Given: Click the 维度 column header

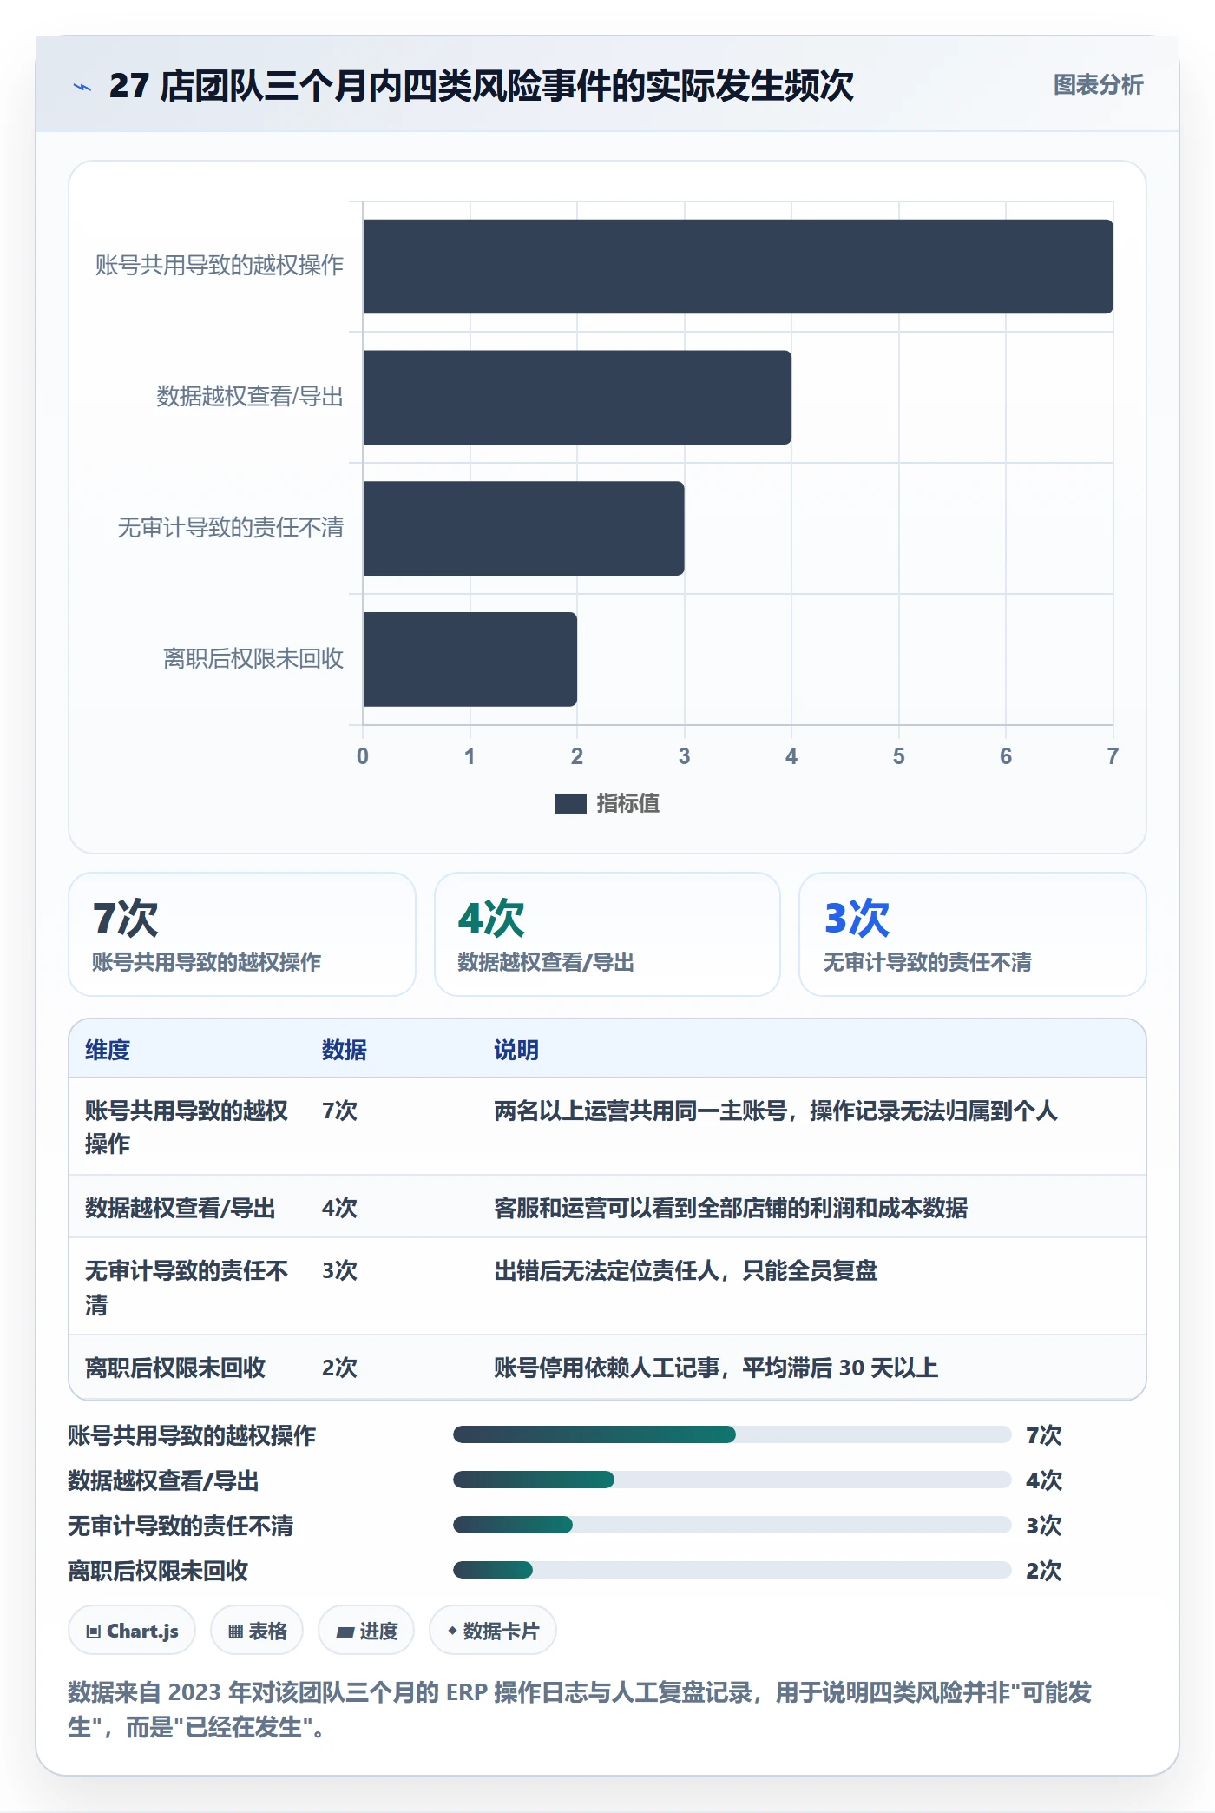Looking at the screenshot, I should pyautogui.click(x=108, y=1050).
